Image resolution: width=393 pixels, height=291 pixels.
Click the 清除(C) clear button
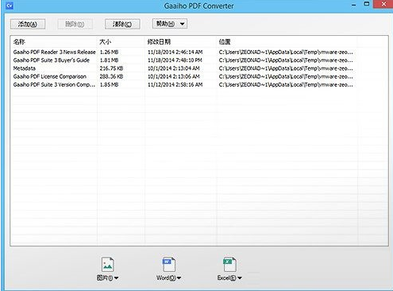(122, 24)
